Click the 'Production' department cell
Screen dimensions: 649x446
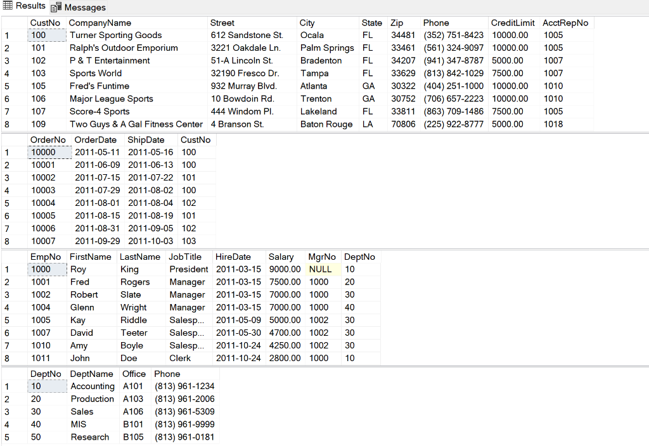coord(93,399)
